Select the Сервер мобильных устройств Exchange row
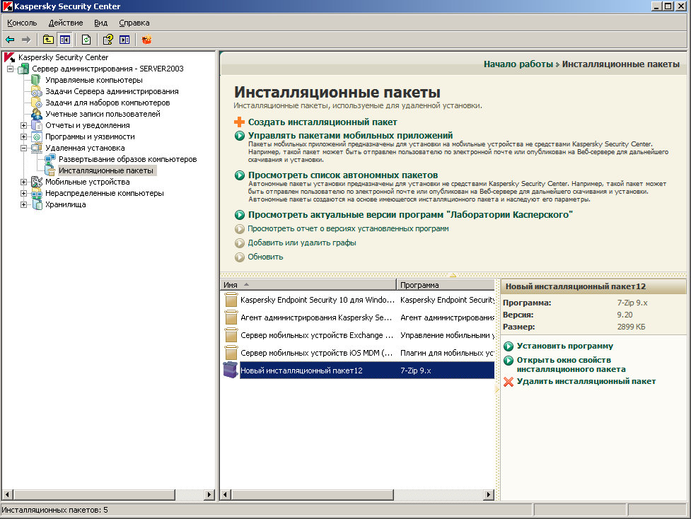The image size is (691, 519). [357, 335]
